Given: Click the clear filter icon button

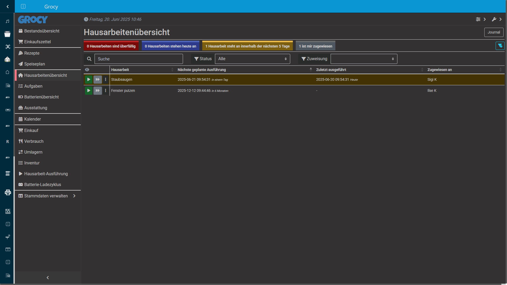Looking at the screenshot, I should [500, 46].
